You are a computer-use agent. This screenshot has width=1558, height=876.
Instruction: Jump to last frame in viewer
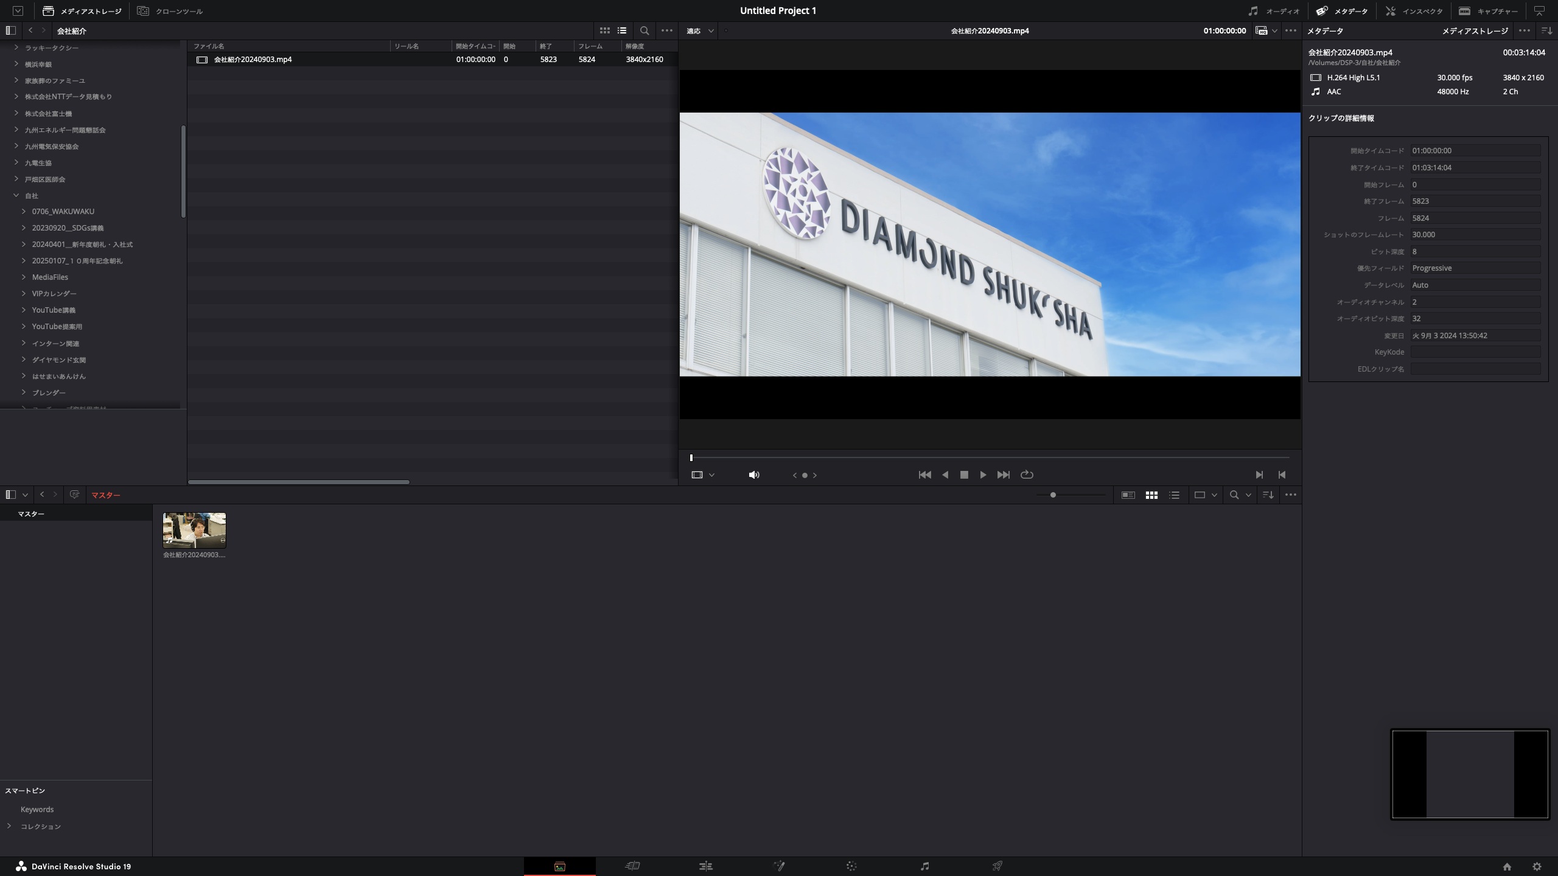(1004, 475)
